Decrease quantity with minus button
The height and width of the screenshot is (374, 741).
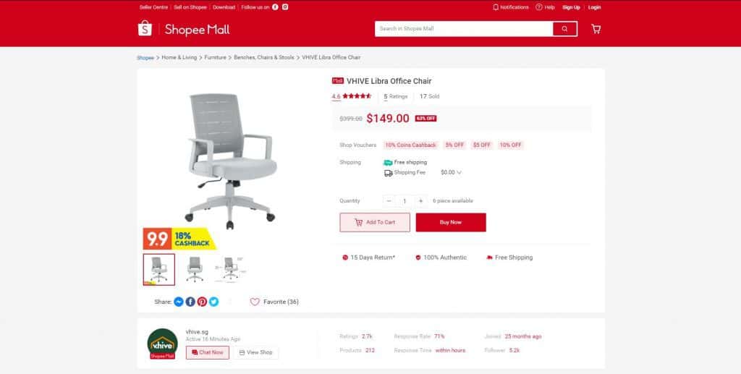coord(389,200)
